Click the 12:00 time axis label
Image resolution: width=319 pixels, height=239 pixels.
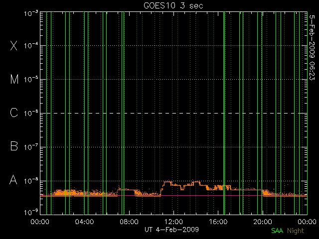(x=173, y=221)
